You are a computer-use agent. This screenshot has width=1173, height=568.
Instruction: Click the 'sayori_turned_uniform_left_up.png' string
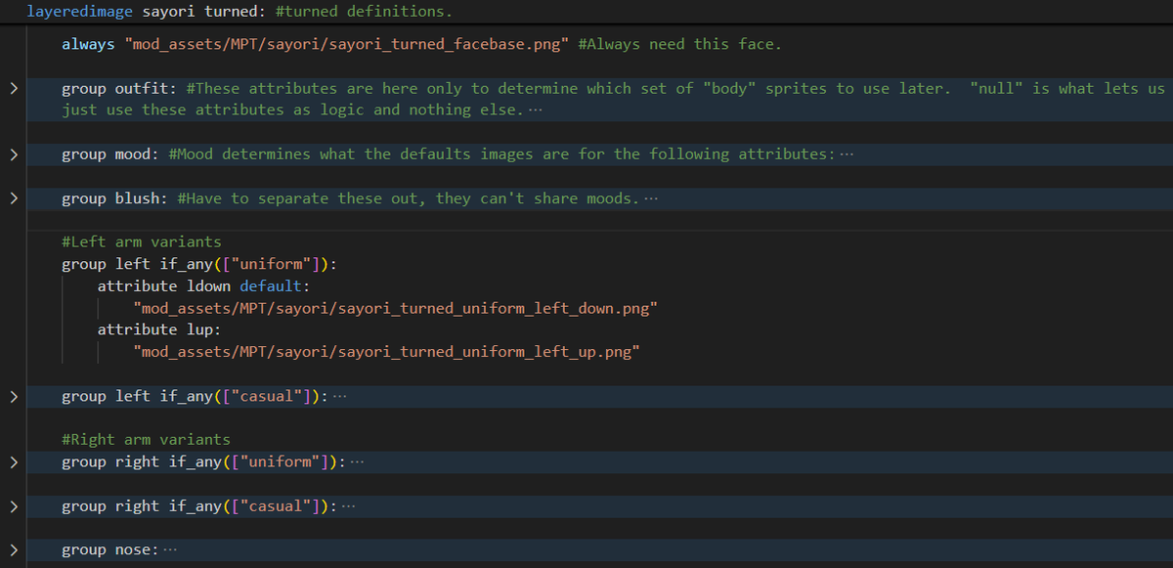(x=386, y=352)
